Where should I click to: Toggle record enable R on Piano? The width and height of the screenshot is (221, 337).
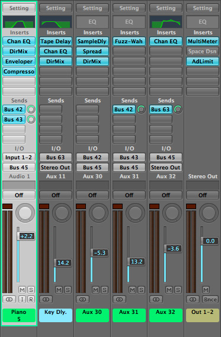[31, 299]
